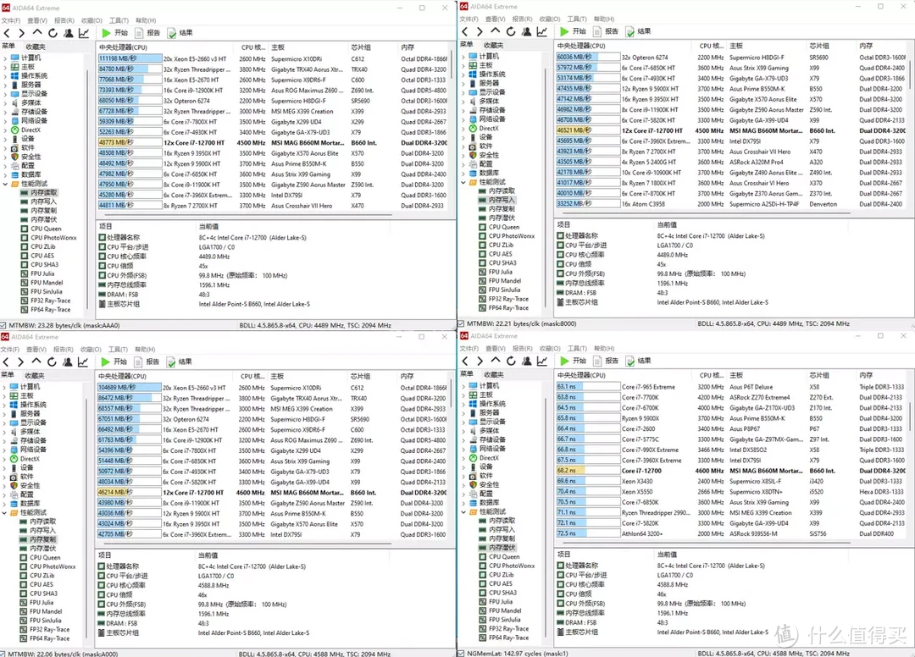The width and height of the screenshot is (915, 657).
Task: Click the Up arrow in the bottom-right window toolbar
Action: pos(495,362)
